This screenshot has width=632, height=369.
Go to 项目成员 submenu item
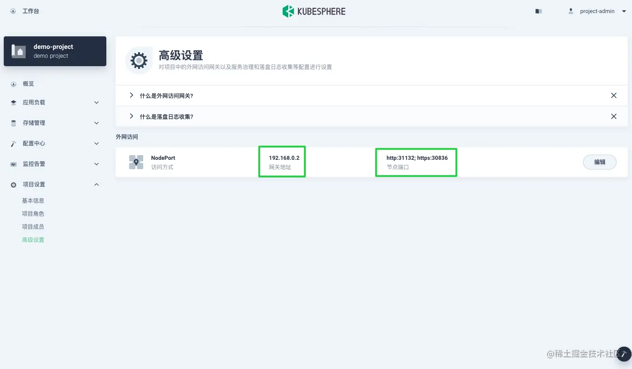[33, 227]
